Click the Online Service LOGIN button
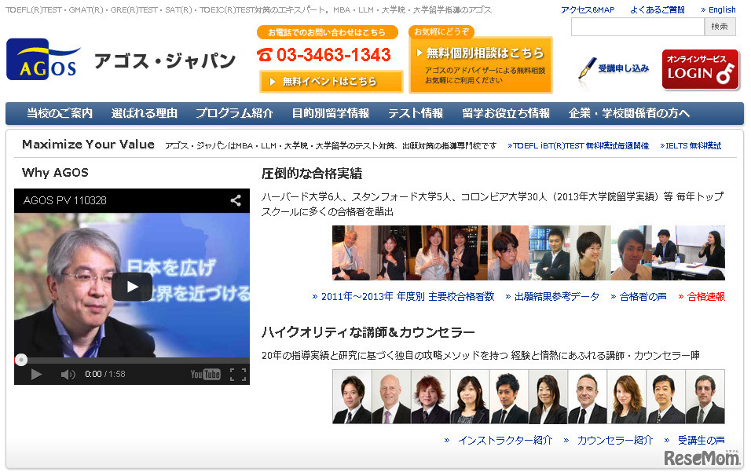The height and width of the screenshot is (476, 751). 701,70
